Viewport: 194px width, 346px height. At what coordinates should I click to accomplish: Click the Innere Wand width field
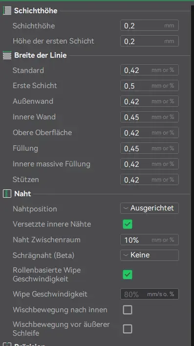tap(150, 117)
